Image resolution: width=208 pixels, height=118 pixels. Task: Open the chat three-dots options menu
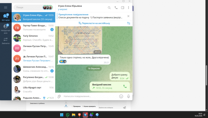point(128,8)
